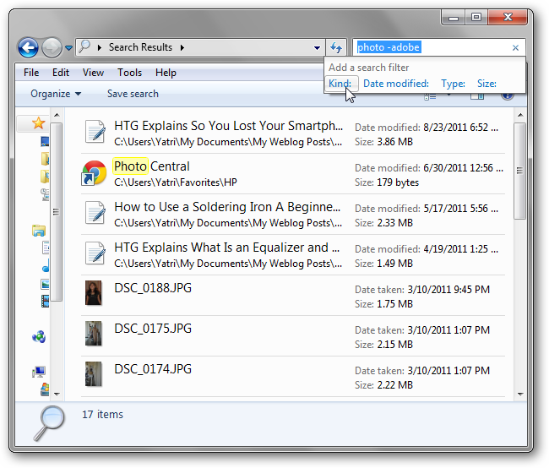Click document icon for HTG Explains So You Lost

95,132
